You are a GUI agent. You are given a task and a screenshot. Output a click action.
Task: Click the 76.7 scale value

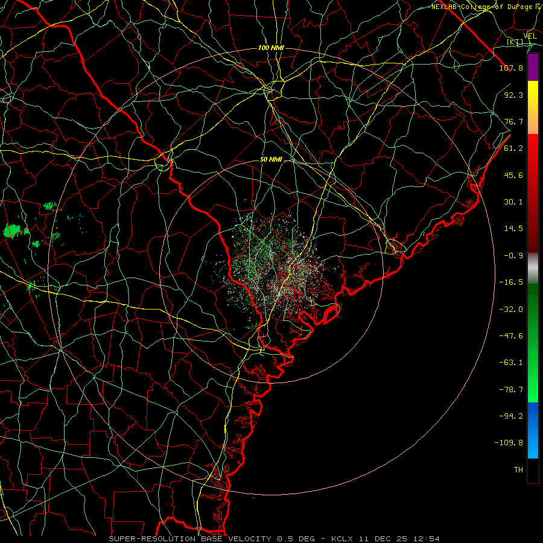pos(513,121)
